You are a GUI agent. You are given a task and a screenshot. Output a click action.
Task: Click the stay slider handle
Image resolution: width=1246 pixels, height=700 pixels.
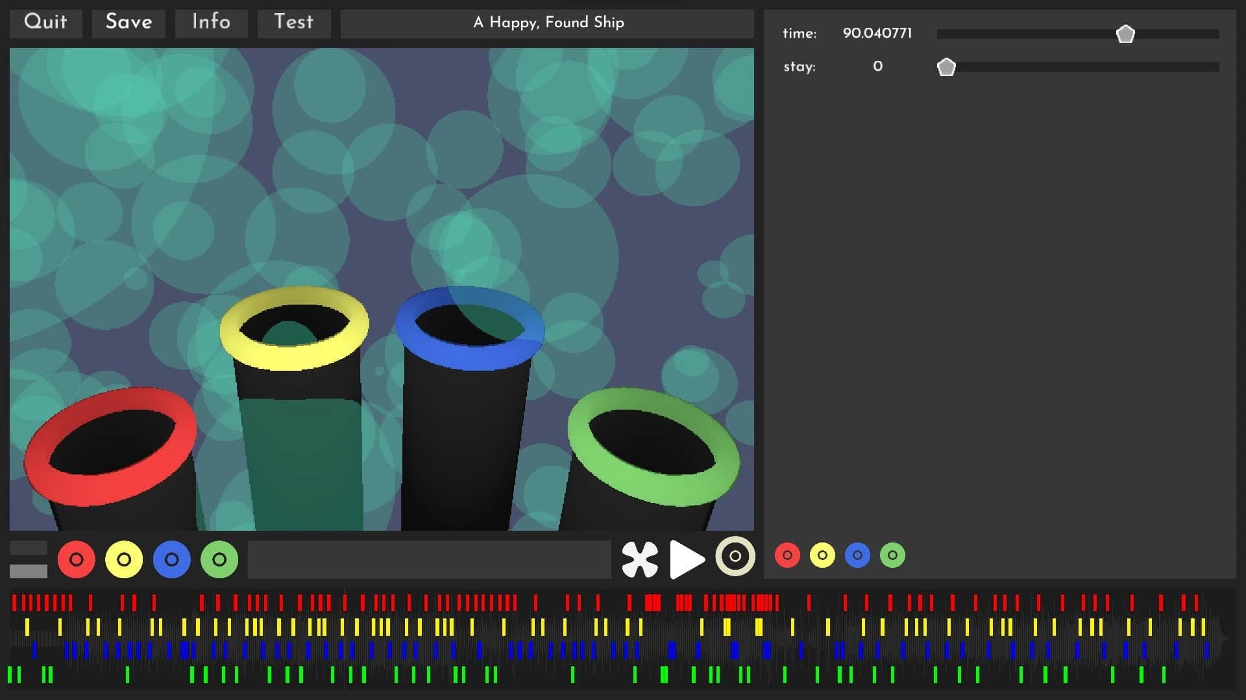coord(946,66)
